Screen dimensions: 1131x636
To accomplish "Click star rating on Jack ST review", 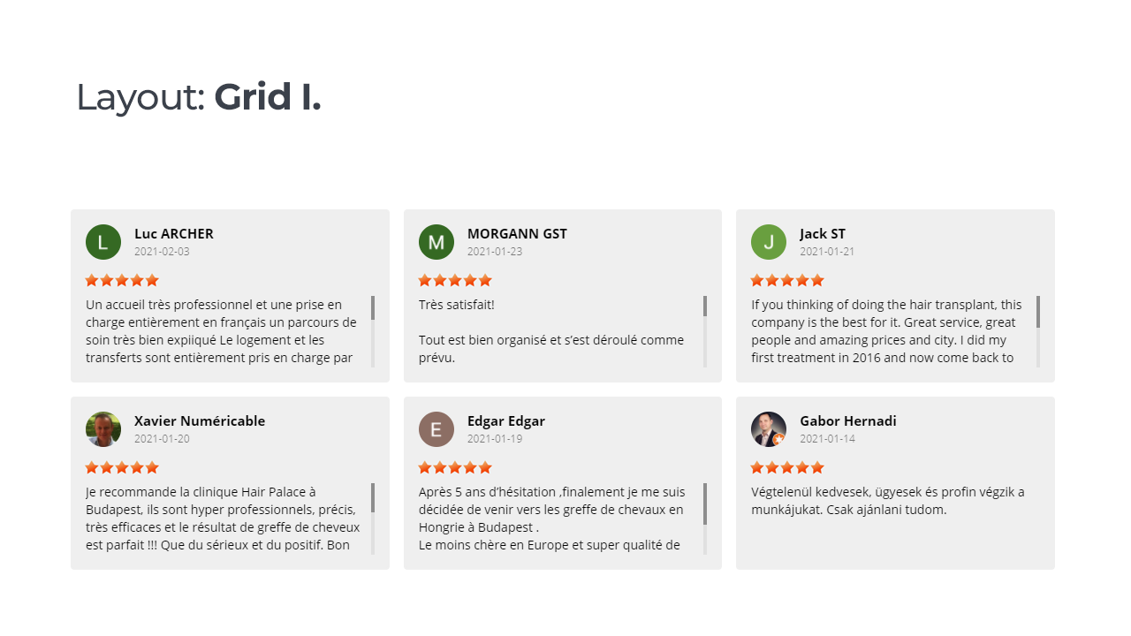I will (x=787, y=280).
